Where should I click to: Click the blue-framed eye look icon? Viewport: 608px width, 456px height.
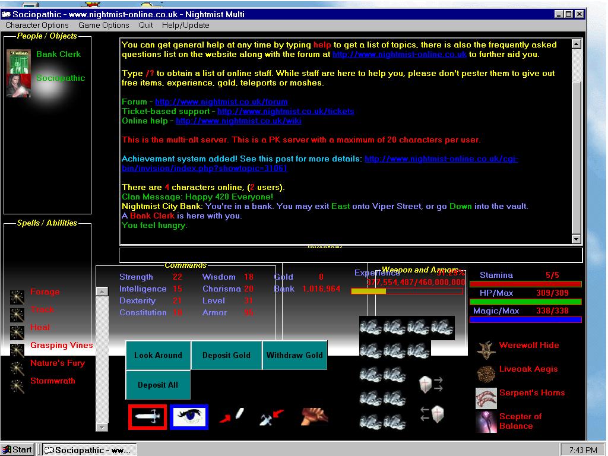[189, 417]
